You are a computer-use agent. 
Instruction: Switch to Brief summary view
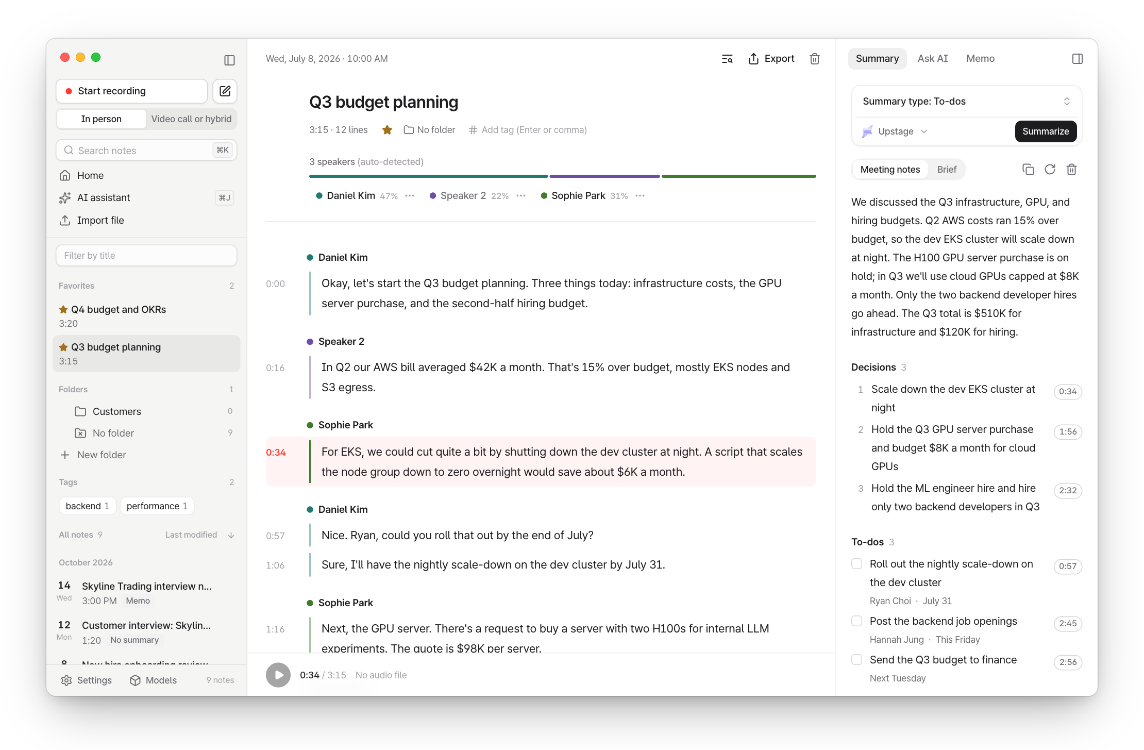tap(947, 170)
